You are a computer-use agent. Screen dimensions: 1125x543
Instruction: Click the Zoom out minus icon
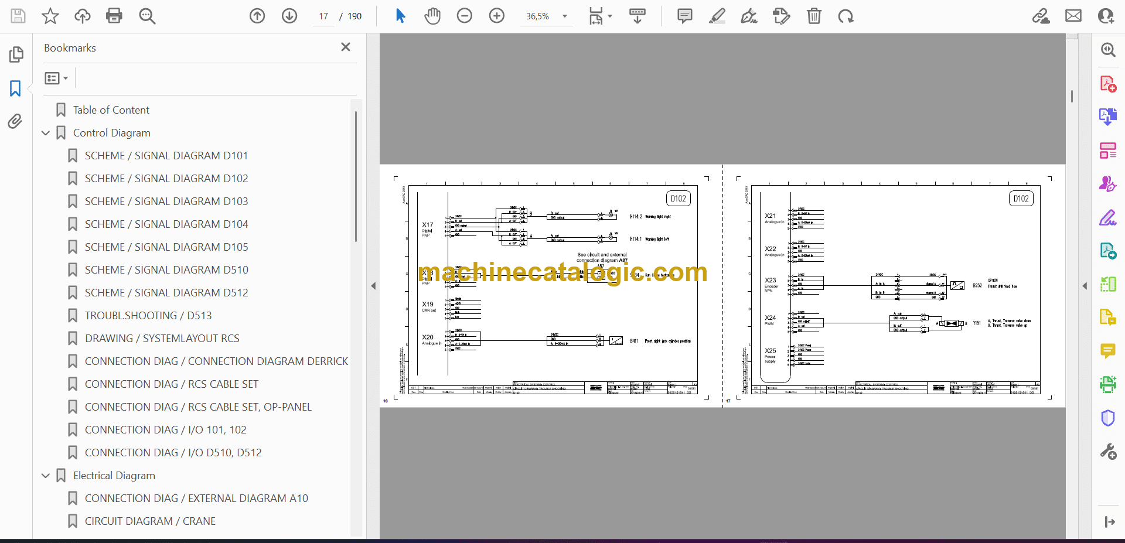click(x=465, y=16)
